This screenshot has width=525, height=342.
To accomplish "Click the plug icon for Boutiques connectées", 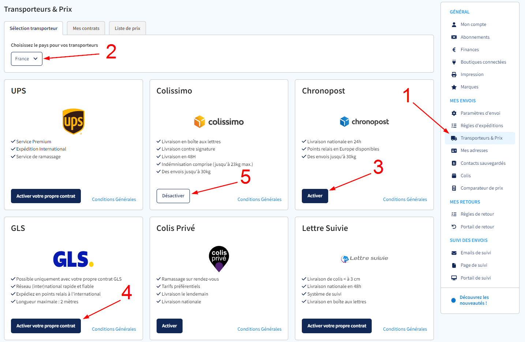I will click(x=454, y=62).
